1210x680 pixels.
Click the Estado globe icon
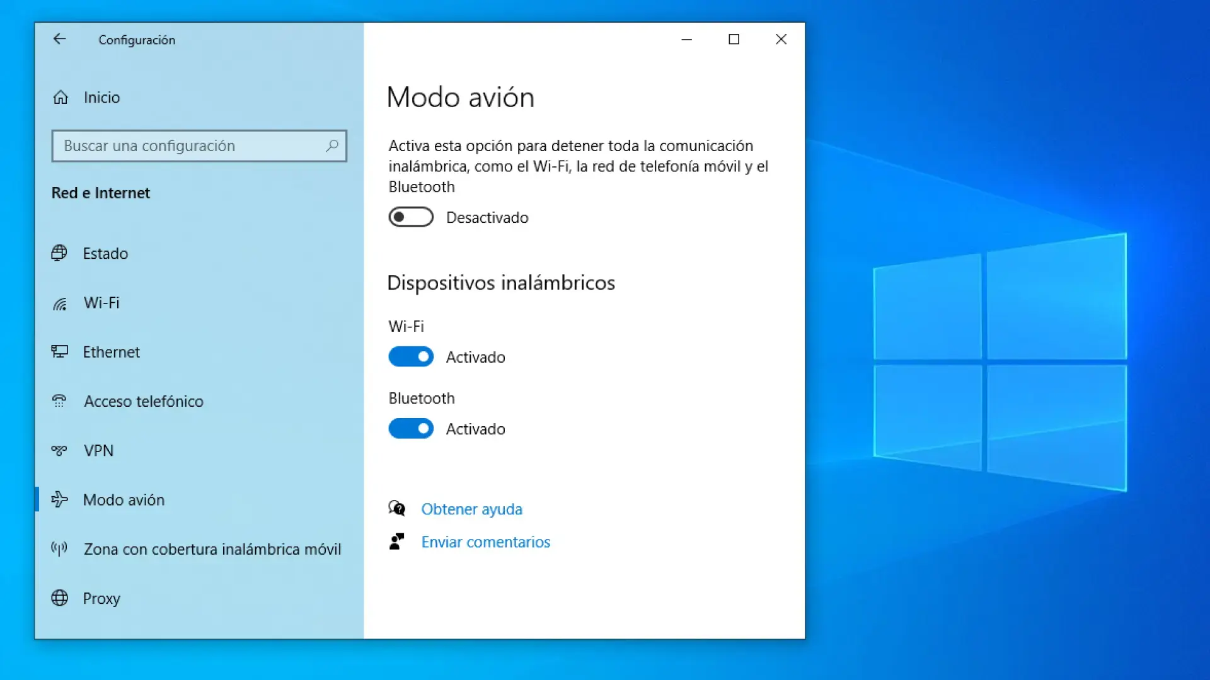59,253
